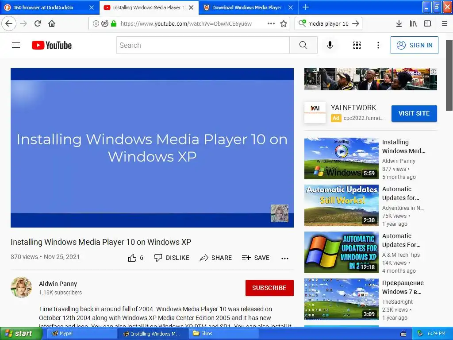
Task: Open browser downloads panel
Action: (x=399, y=23)
